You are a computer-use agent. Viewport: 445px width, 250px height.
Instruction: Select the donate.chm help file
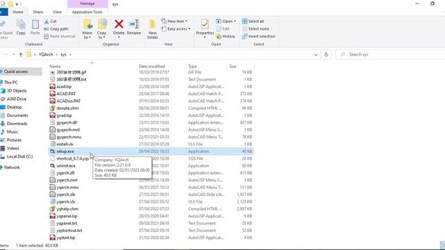coord(151,108)
